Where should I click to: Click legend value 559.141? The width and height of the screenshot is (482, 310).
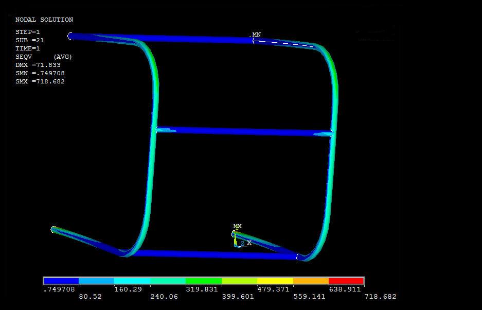[x=309, y=297]
